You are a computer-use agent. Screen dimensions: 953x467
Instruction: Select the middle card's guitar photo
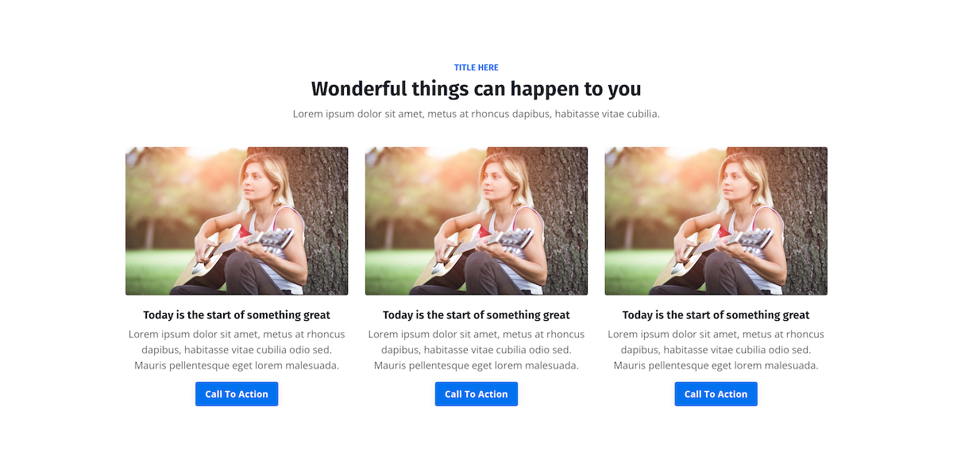tap(476, 221)
